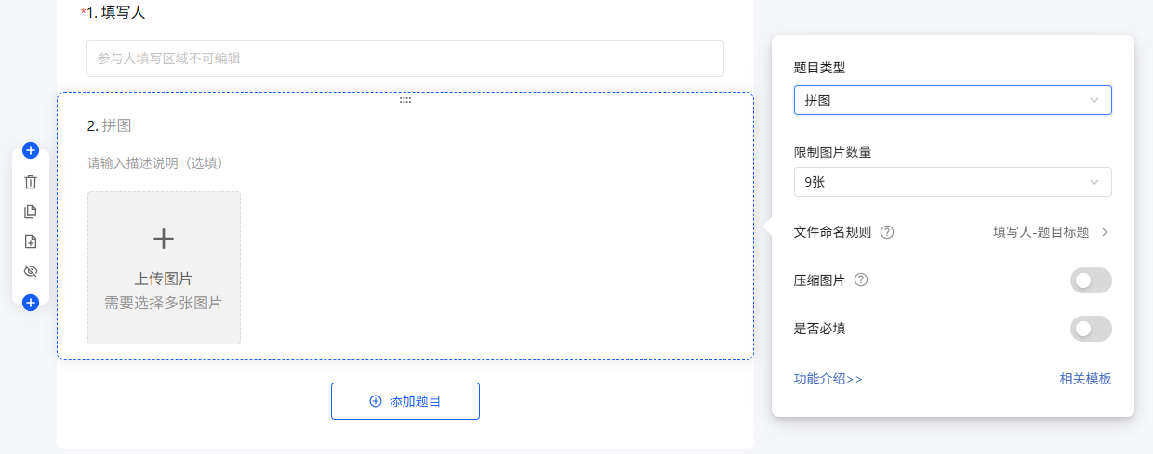Expand the 限制图片数量 dropdown showing 9张
Screen dimensions: 1153x454
click(x=952, y=182)
